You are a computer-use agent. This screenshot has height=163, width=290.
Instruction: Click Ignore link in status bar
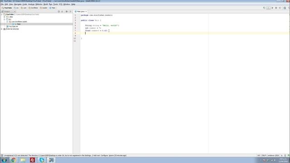point(111,155)
